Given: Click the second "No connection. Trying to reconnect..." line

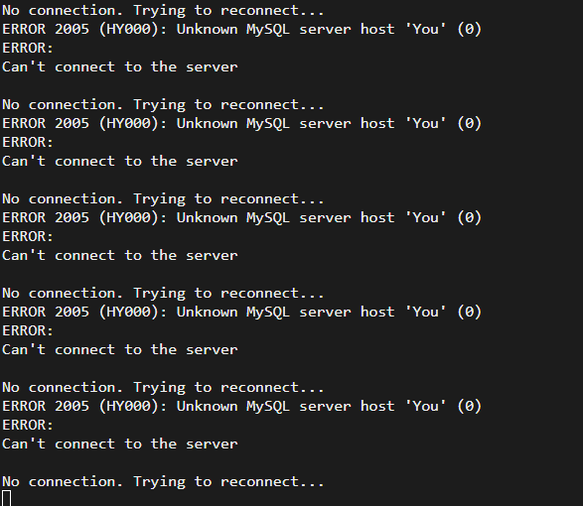Looking at the screenshot, I should [163, 105].
